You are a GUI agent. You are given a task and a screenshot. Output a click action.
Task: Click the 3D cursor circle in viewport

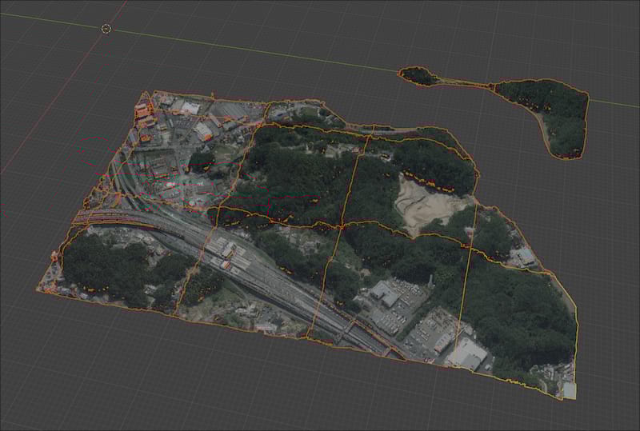[106, 29]
